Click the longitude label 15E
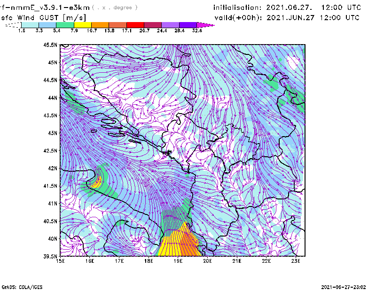 click(x=60, y=261)
